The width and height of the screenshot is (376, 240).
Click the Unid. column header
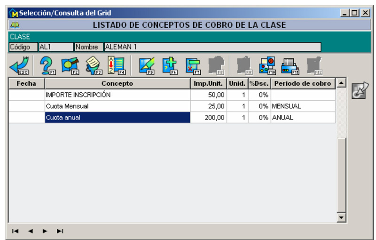tap(237, 83)
